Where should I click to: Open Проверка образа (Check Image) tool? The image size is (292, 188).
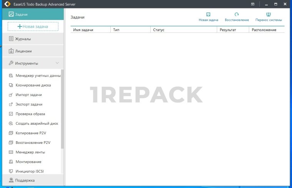[30, 114]
